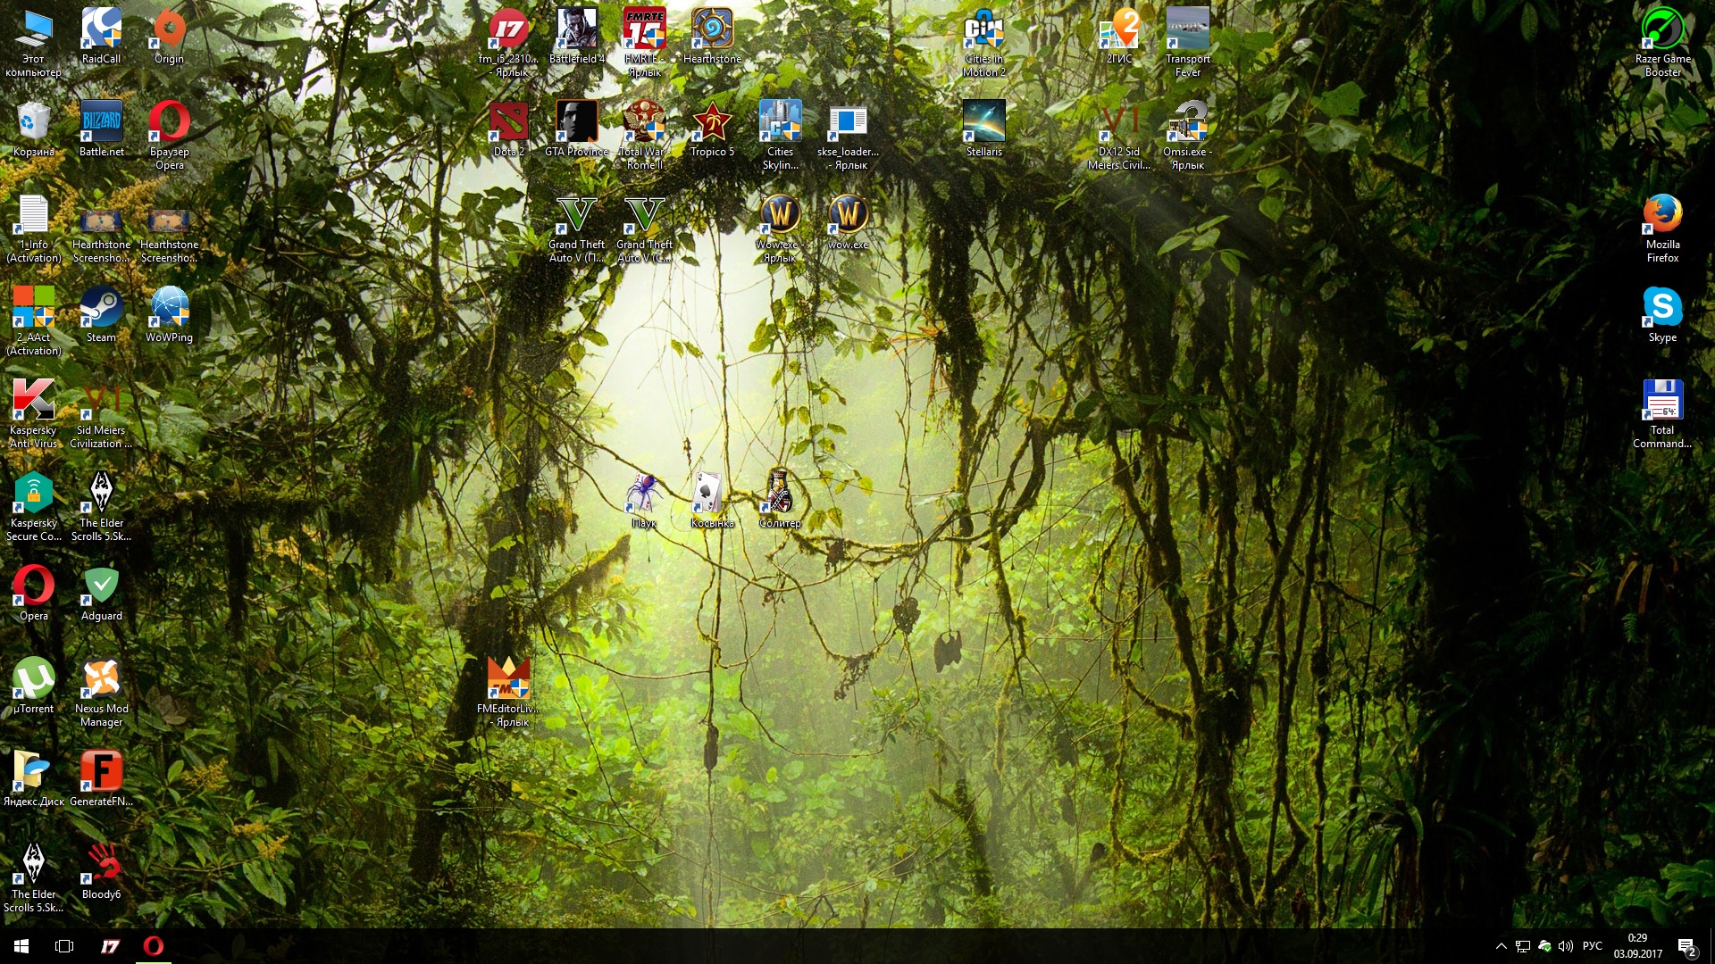Open the Action Center notifications
This screenshot has height=964, width=1715.
point(1686,946)
